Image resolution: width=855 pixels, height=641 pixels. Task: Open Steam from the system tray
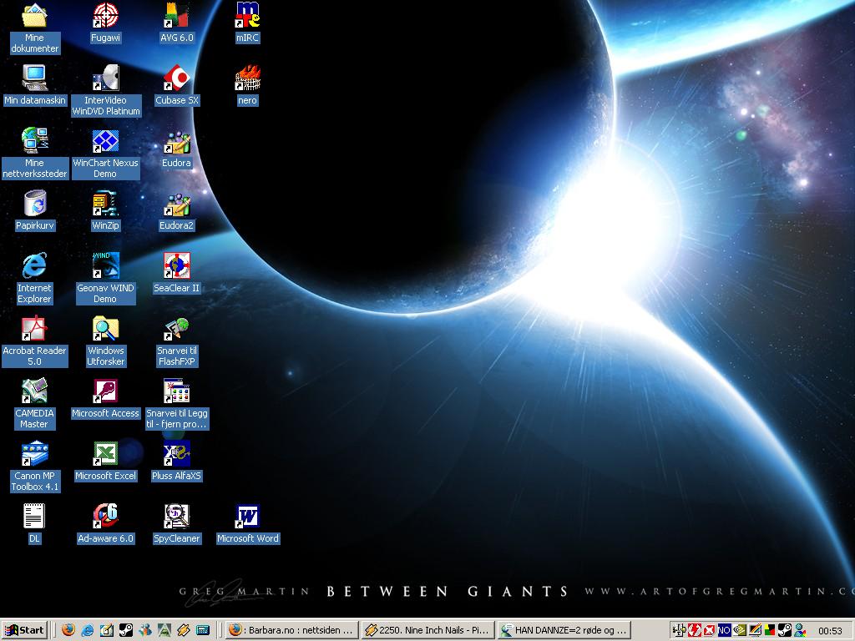785,631
